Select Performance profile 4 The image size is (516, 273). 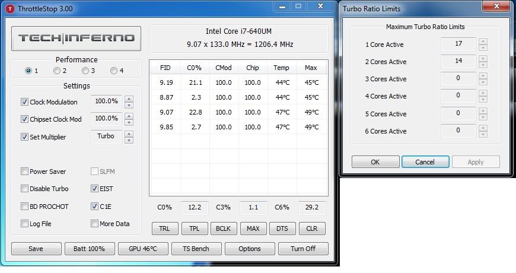coord(113,71)
